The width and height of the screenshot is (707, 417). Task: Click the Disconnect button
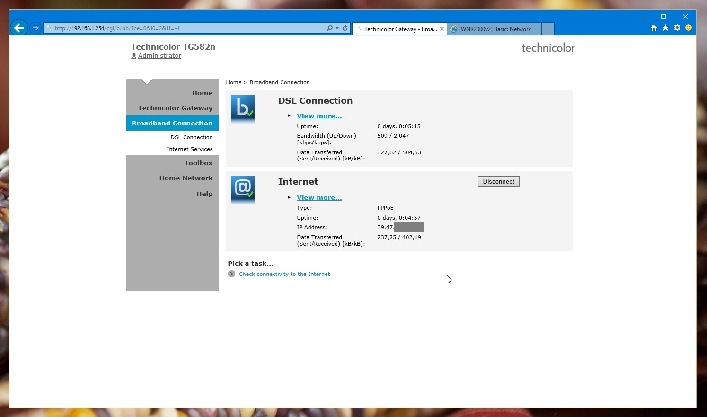click(x=499, y=181)
